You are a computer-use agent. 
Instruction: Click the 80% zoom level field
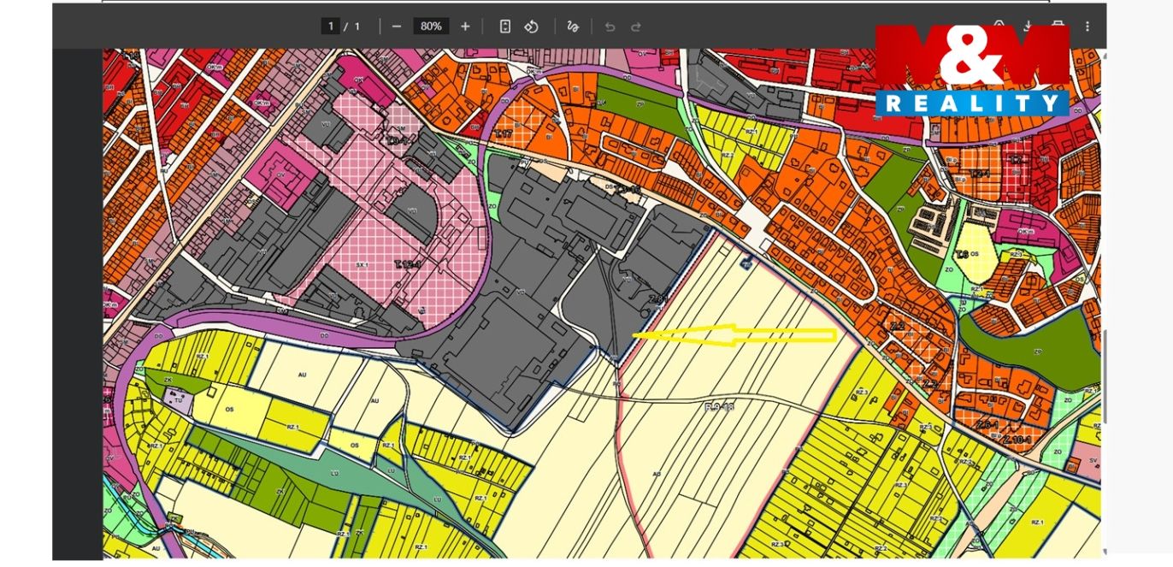click(431, 27)
